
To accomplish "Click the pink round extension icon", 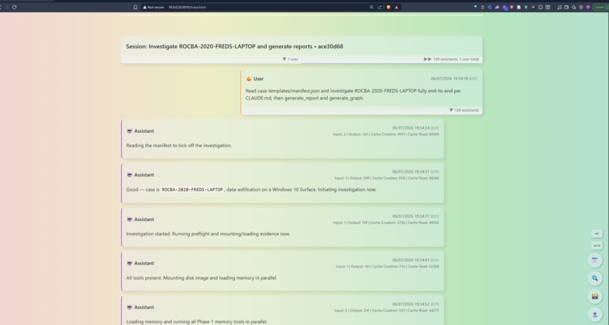I will (512, 7).
